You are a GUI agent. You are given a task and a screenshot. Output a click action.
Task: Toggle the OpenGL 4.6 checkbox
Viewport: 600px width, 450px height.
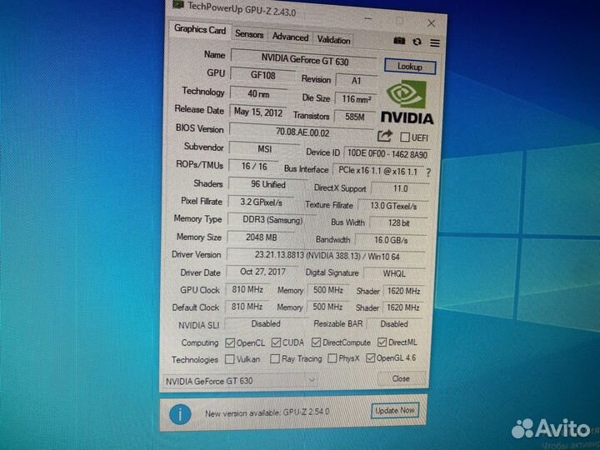click(370, 357)
